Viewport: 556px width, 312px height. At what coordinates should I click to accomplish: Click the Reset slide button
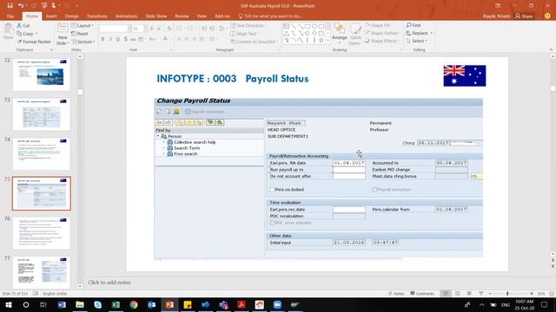[80, 34]
